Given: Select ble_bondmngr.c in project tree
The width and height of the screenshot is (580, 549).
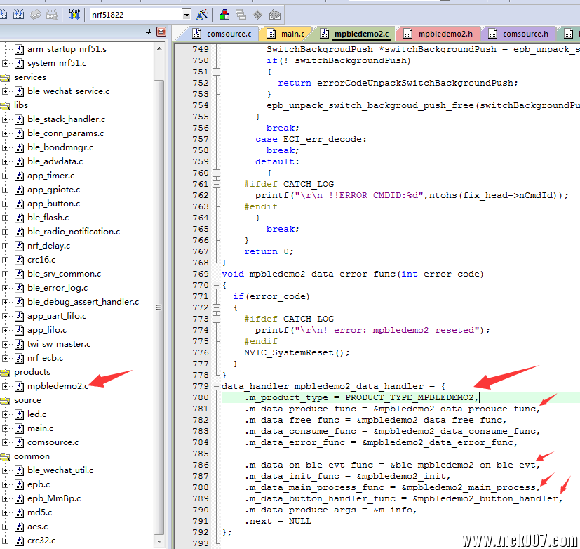Looking at the screenshot, I should coord(60,147).
